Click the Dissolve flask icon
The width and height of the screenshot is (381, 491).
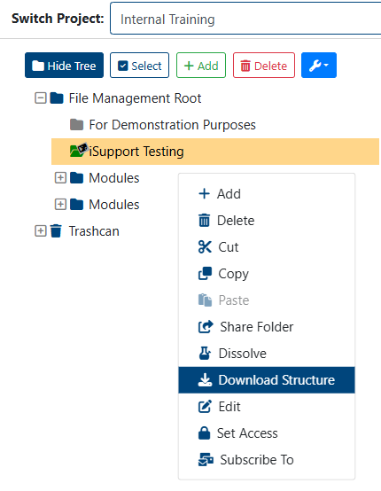coord(205,354)
